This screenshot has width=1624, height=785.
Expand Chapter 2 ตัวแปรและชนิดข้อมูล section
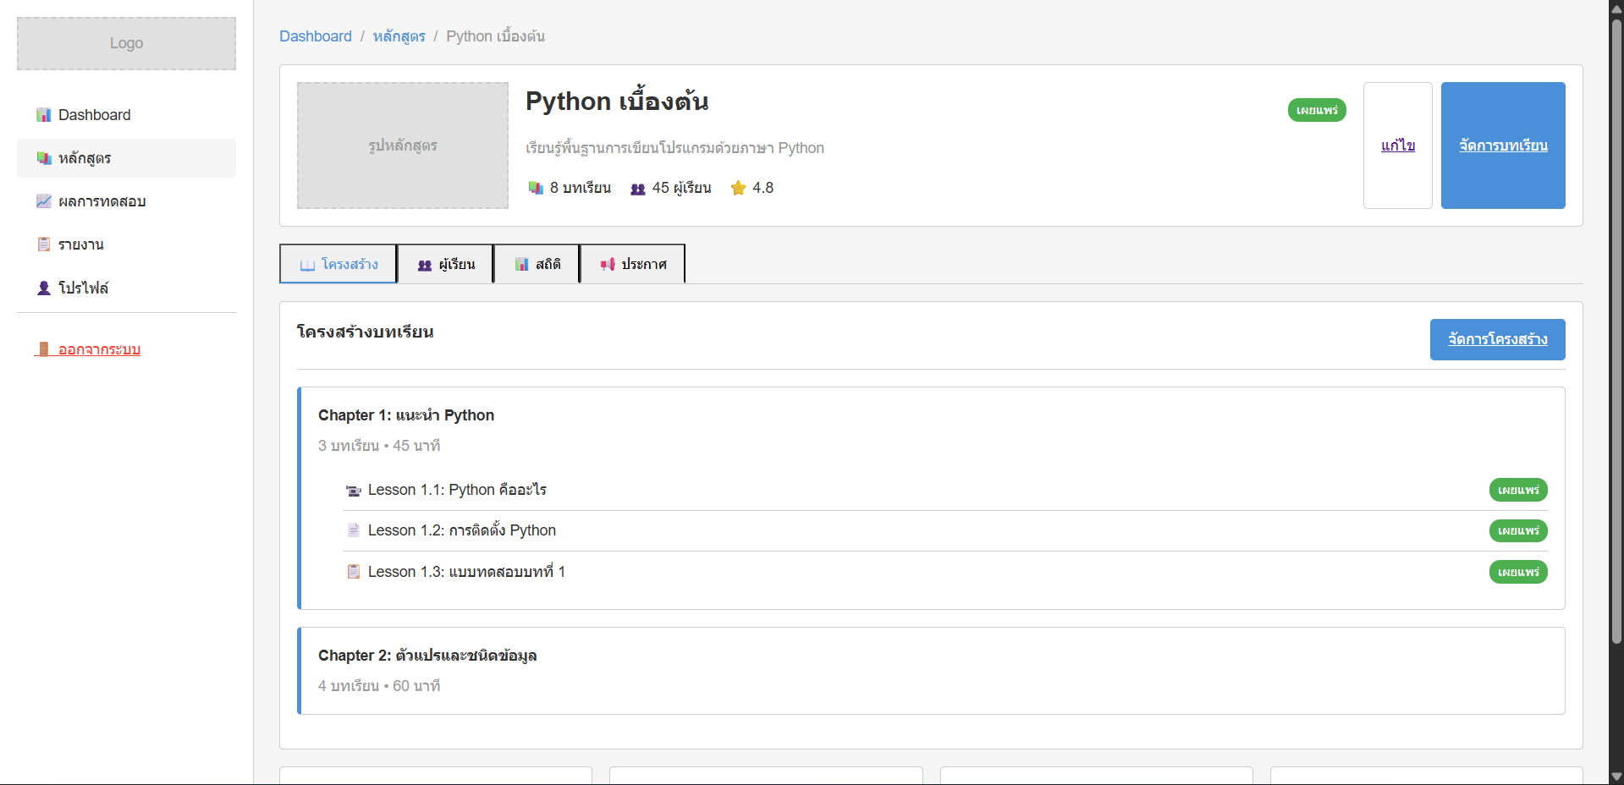[x=427, y=656]
